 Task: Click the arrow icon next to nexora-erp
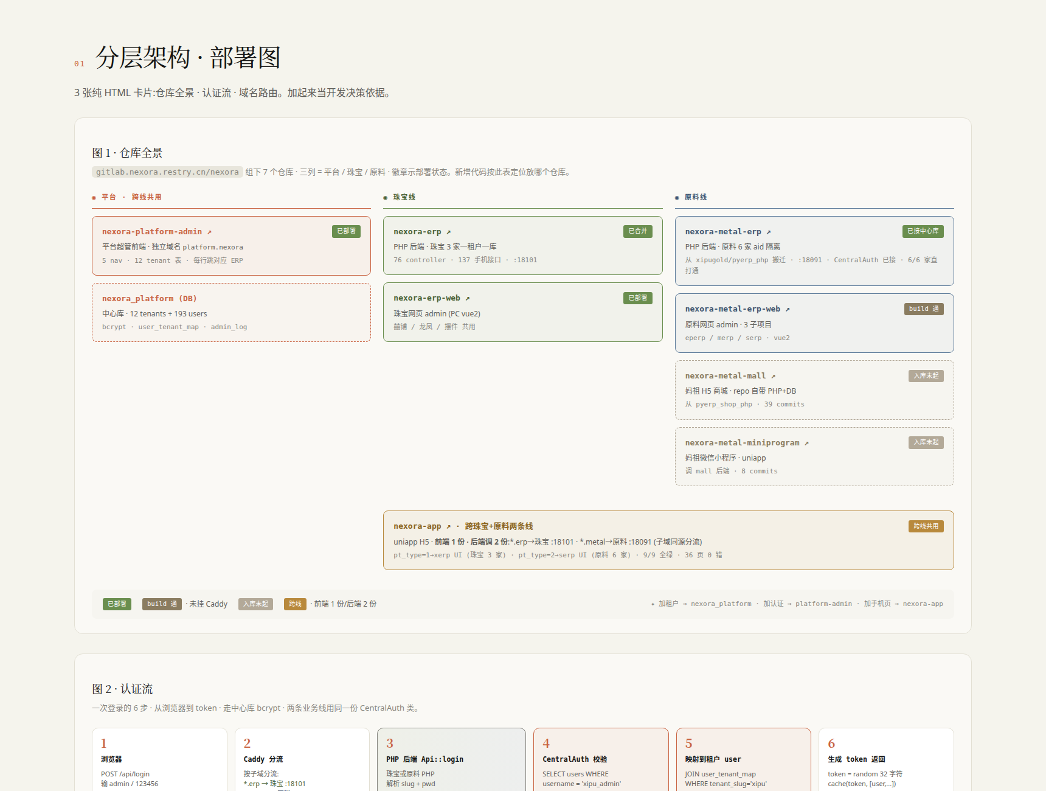click(x=449, y=232)
